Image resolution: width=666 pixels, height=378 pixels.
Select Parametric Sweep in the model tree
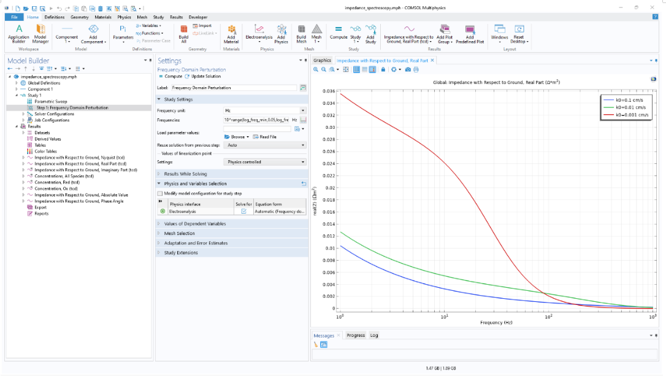[x=50, y=102]
